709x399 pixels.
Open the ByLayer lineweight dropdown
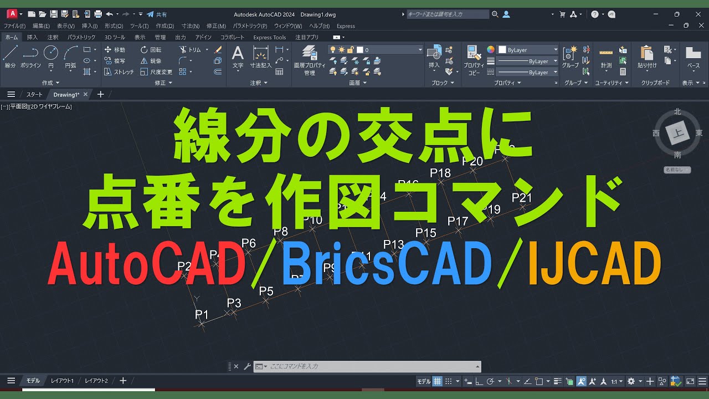pos(527,61)
